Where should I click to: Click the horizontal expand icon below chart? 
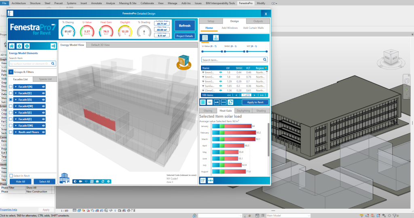point(210,180)
